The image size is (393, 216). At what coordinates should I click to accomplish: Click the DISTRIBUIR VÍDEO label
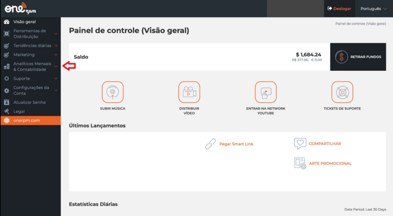tap(189, 111)
